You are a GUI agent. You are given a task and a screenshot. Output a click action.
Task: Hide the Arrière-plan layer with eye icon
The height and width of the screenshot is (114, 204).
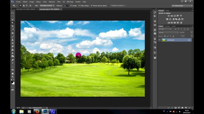159,40
